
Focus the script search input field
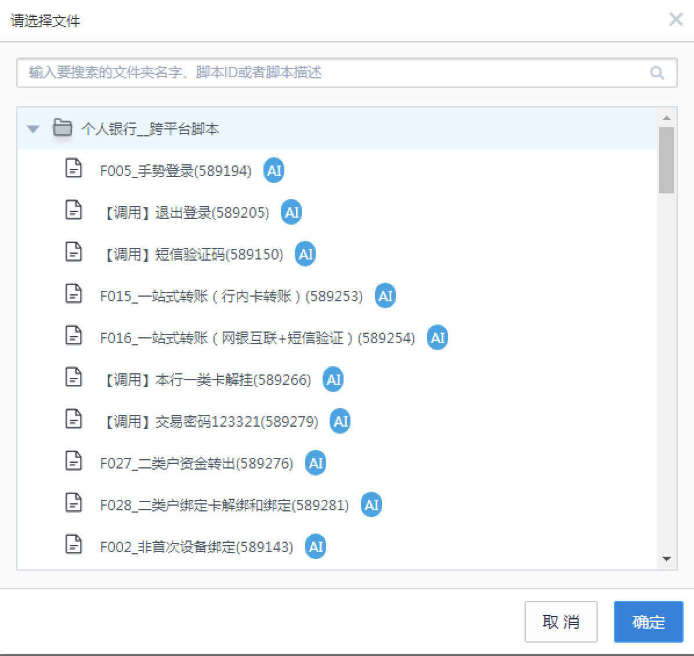[337, 73]
